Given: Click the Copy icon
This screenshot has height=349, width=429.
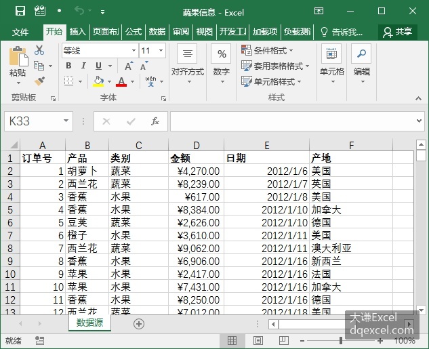Looking at the screenshot, I should (x=39, y=66).
